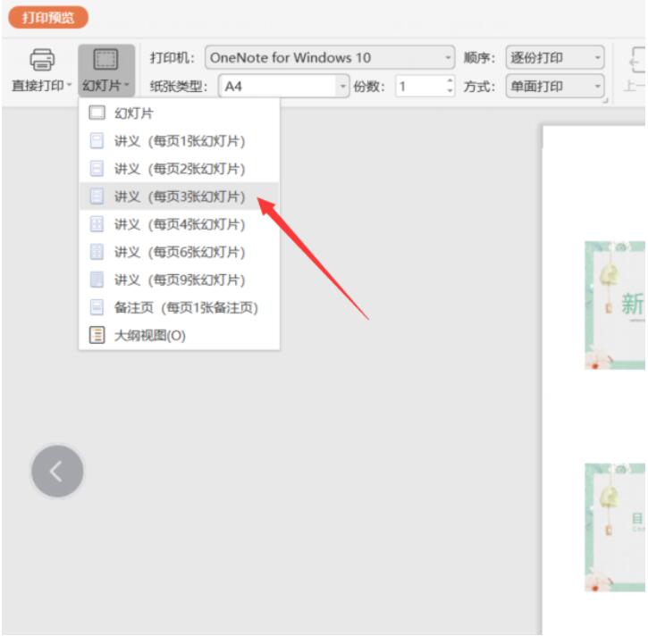Click the second slide thumbnail in preview
This screenshot has width=648, height=636.
[615, 527]
